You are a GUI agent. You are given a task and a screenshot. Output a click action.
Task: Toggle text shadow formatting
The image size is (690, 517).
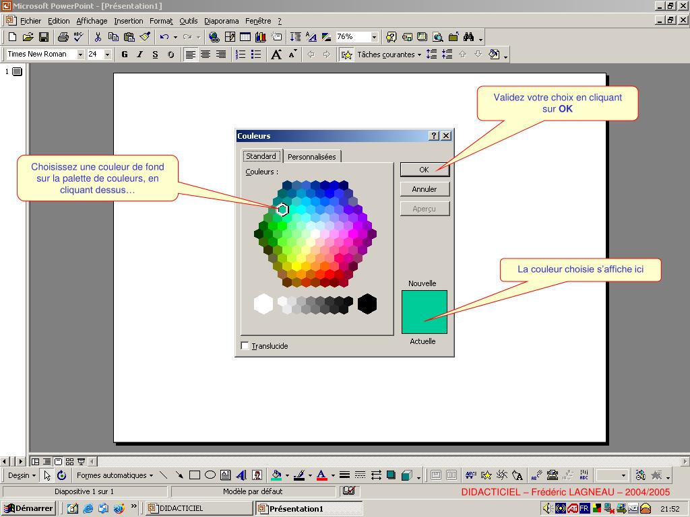point(170,55)
